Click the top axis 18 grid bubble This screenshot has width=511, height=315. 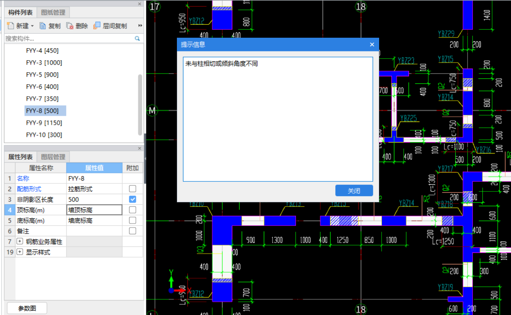click(361, 6)
